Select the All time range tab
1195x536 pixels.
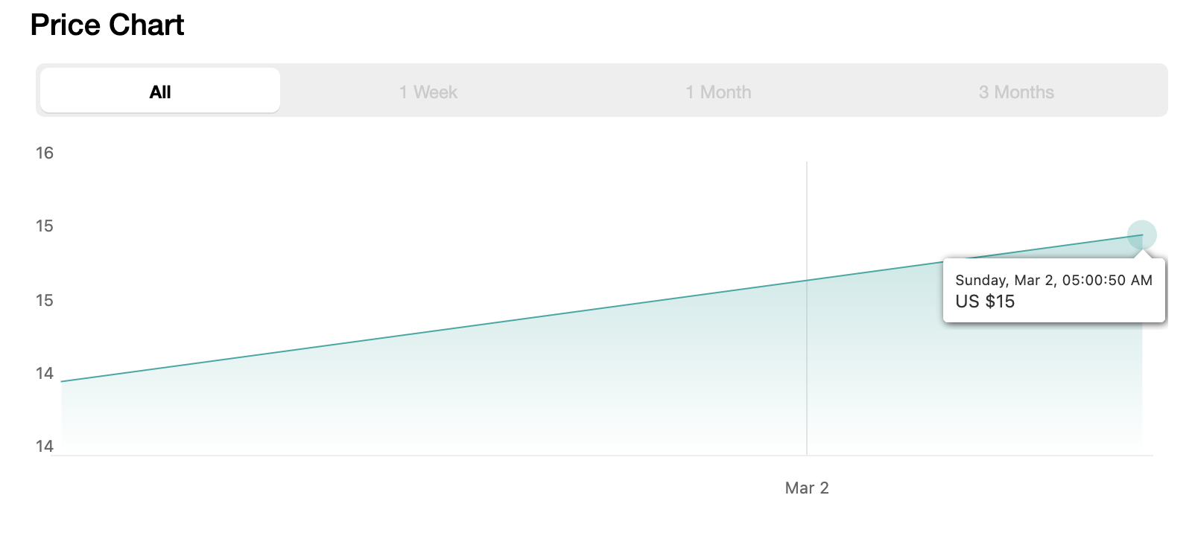click(160, 92)
